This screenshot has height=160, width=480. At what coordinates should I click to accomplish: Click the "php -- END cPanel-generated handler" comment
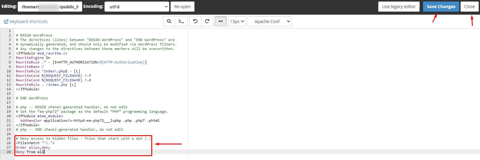(x=70, y=129)
